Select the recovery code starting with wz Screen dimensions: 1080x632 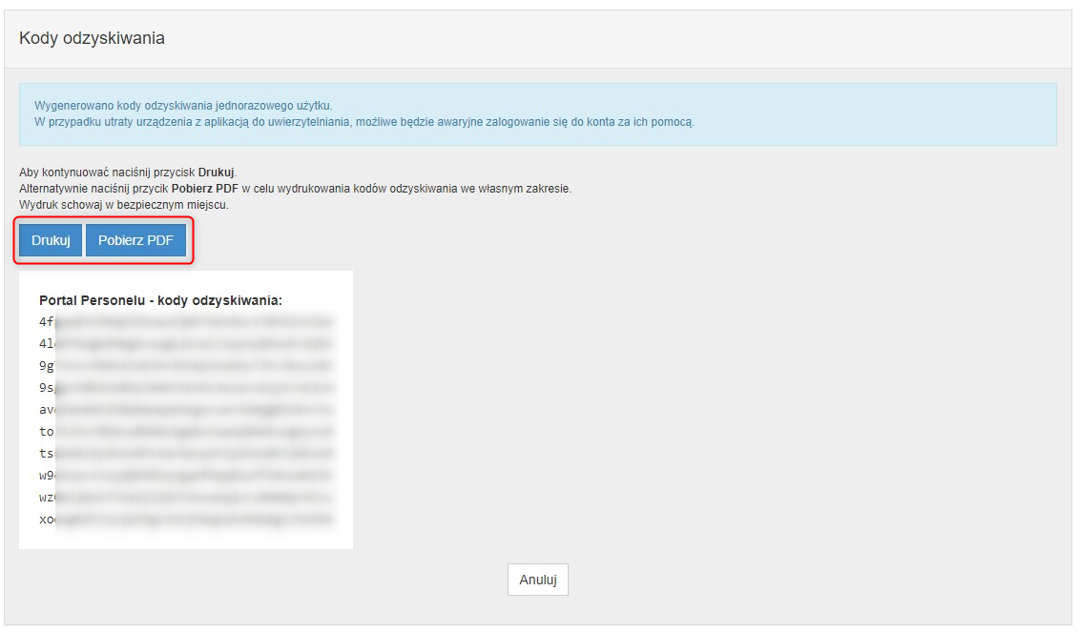[x=186, y=498]
